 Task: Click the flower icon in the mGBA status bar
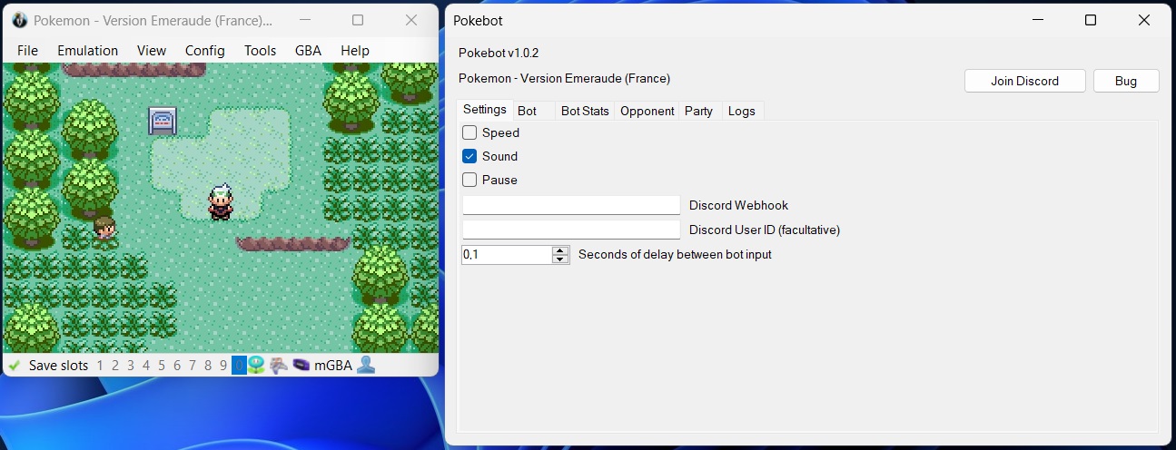256,366
